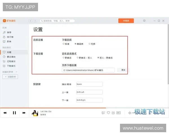Click the 更换 change location button

(x=123, y=70)
